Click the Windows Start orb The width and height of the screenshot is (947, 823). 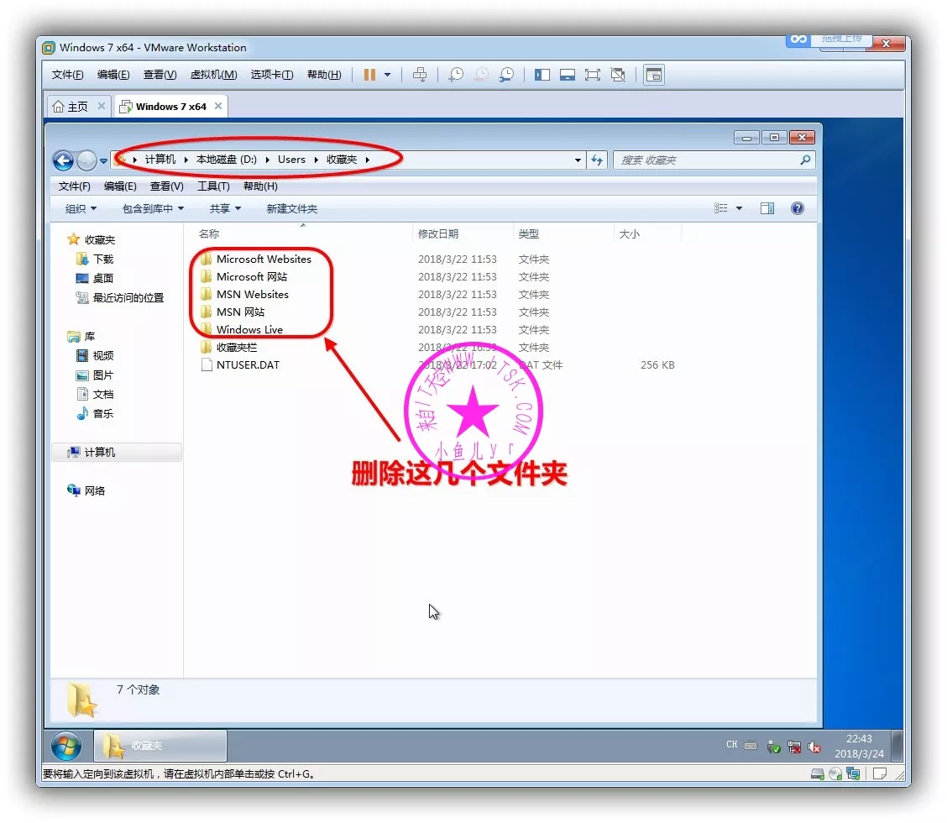coord(66,746)
